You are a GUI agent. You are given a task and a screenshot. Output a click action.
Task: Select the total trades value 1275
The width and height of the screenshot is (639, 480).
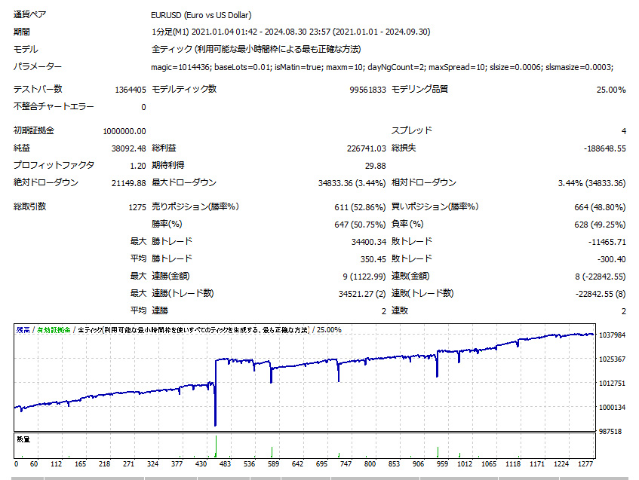(x=137, y=207)
